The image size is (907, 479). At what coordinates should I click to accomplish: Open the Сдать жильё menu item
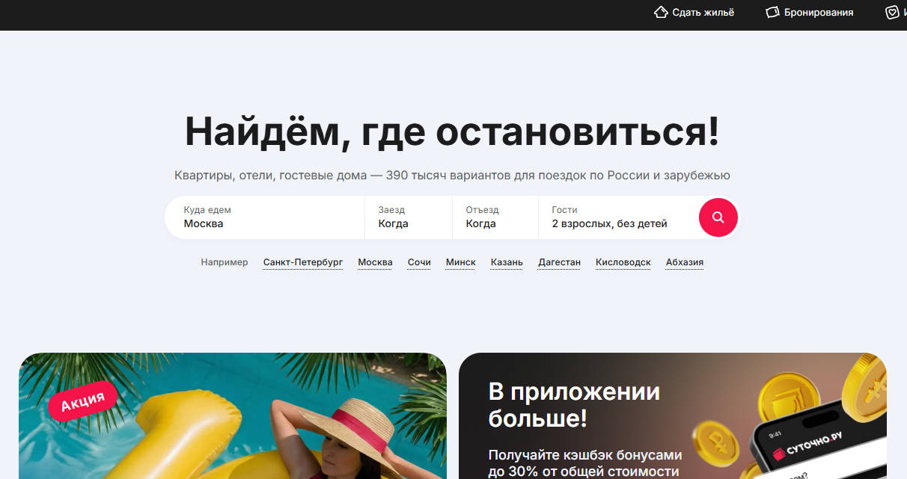[694, 12]
